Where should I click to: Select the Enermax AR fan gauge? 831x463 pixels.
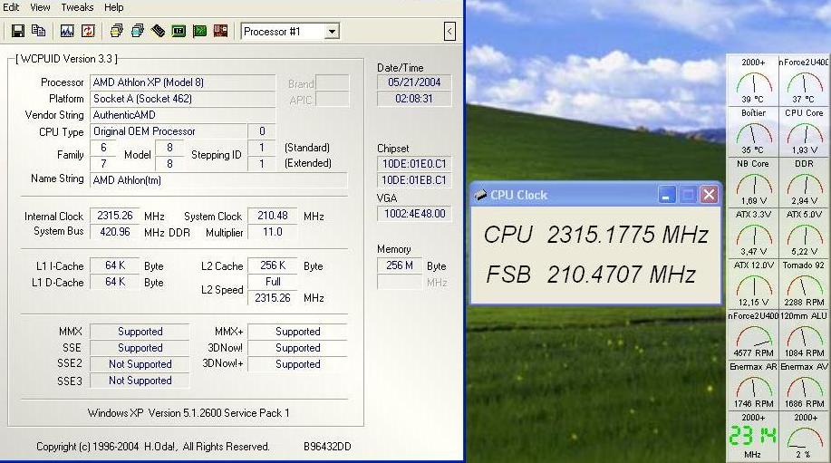753,385
